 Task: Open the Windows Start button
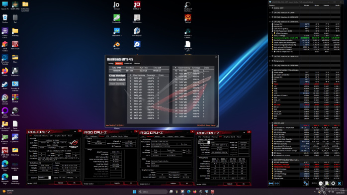[134, 192]
